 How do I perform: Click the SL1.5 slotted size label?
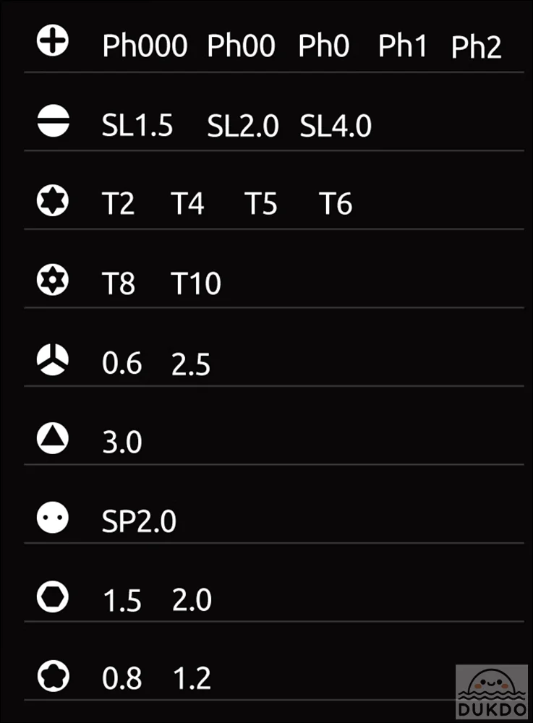(x=137, y=125)
